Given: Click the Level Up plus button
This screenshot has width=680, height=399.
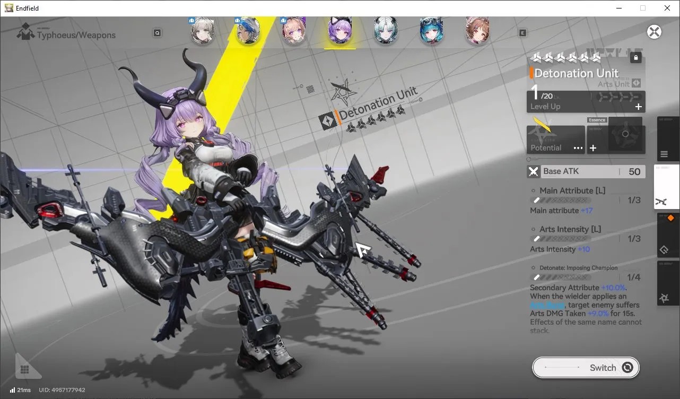Looking at the screenshot, I should tap(639, 107).
